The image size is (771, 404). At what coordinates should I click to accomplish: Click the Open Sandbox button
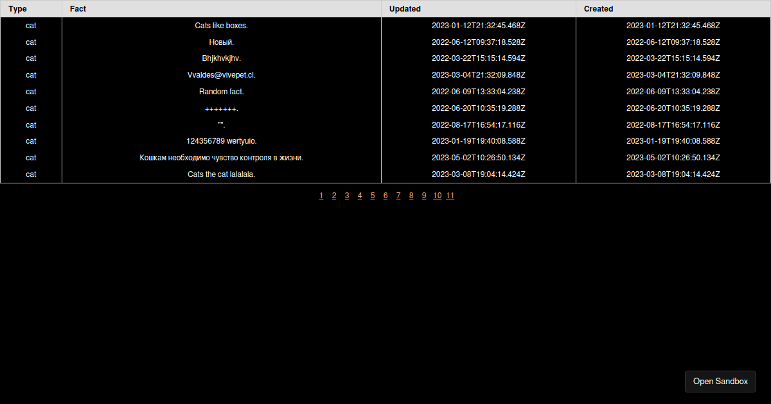click(720, 382)
